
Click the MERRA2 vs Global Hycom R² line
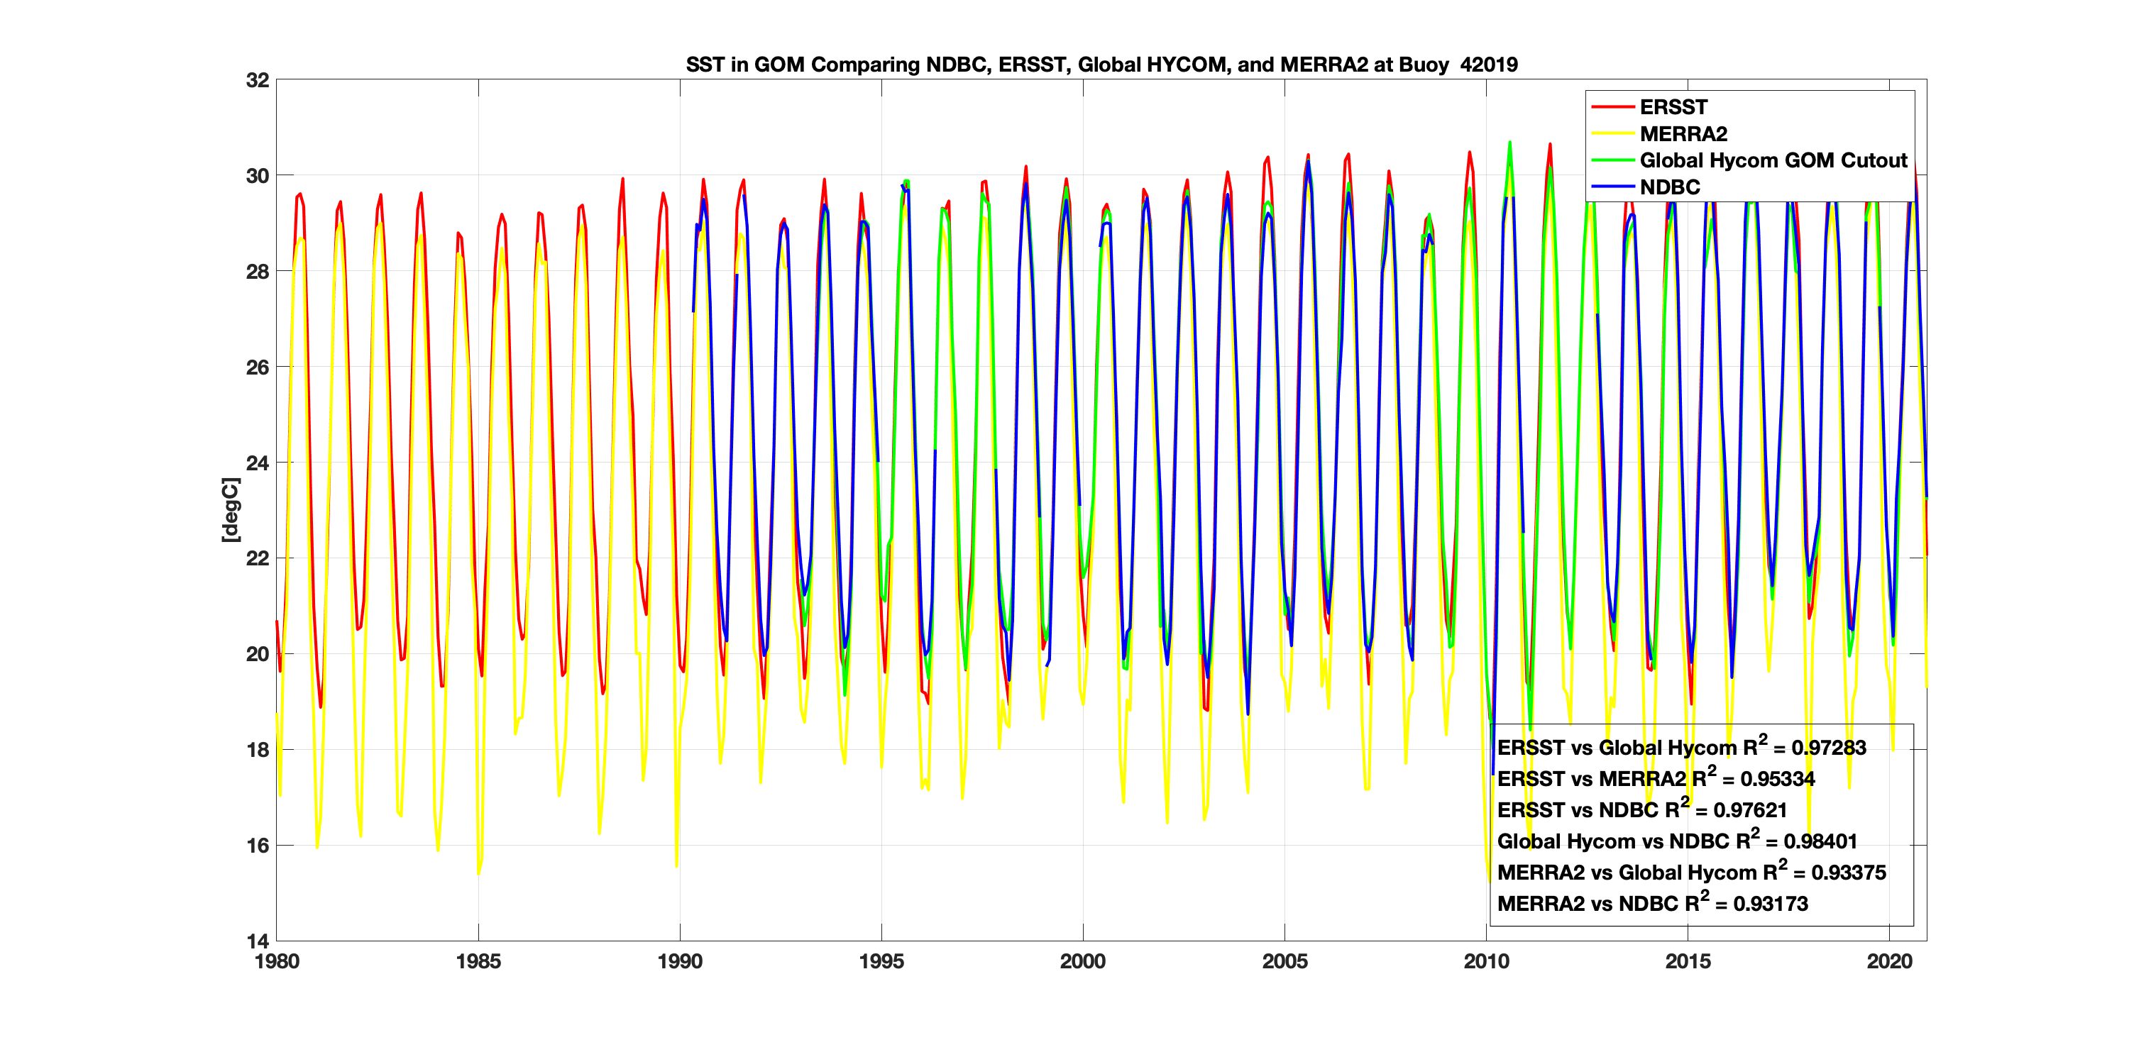click(x=1691, y=873)
